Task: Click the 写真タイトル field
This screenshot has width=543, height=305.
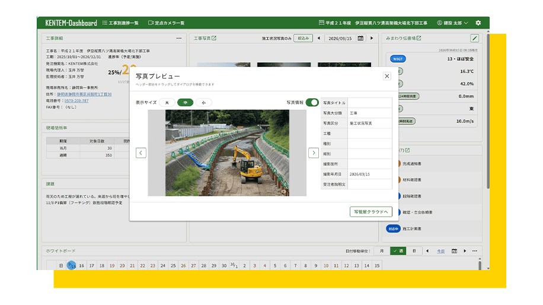Action: 369,102
